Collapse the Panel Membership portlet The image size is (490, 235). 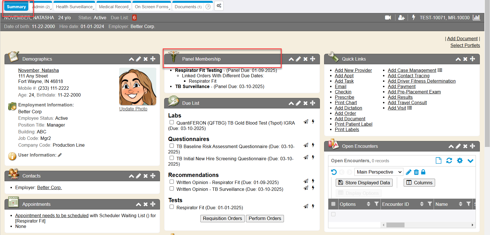(291, 59)
